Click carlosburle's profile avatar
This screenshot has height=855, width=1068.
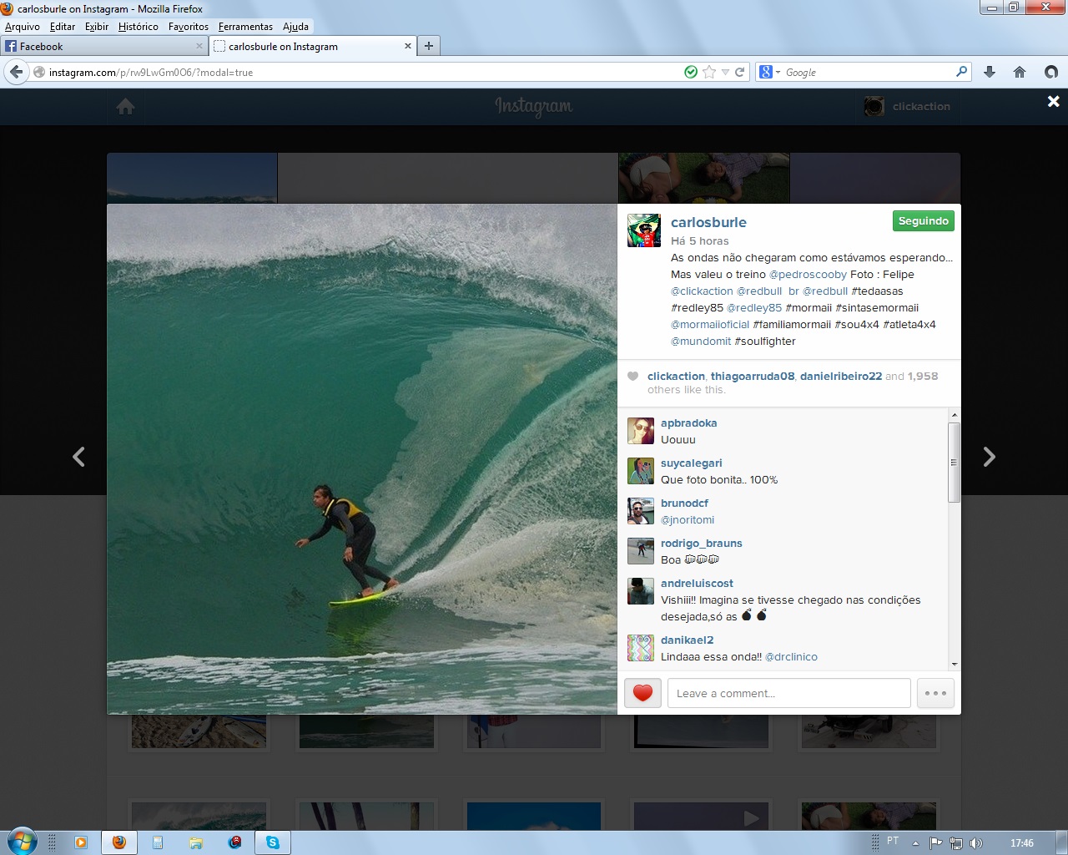643,230
